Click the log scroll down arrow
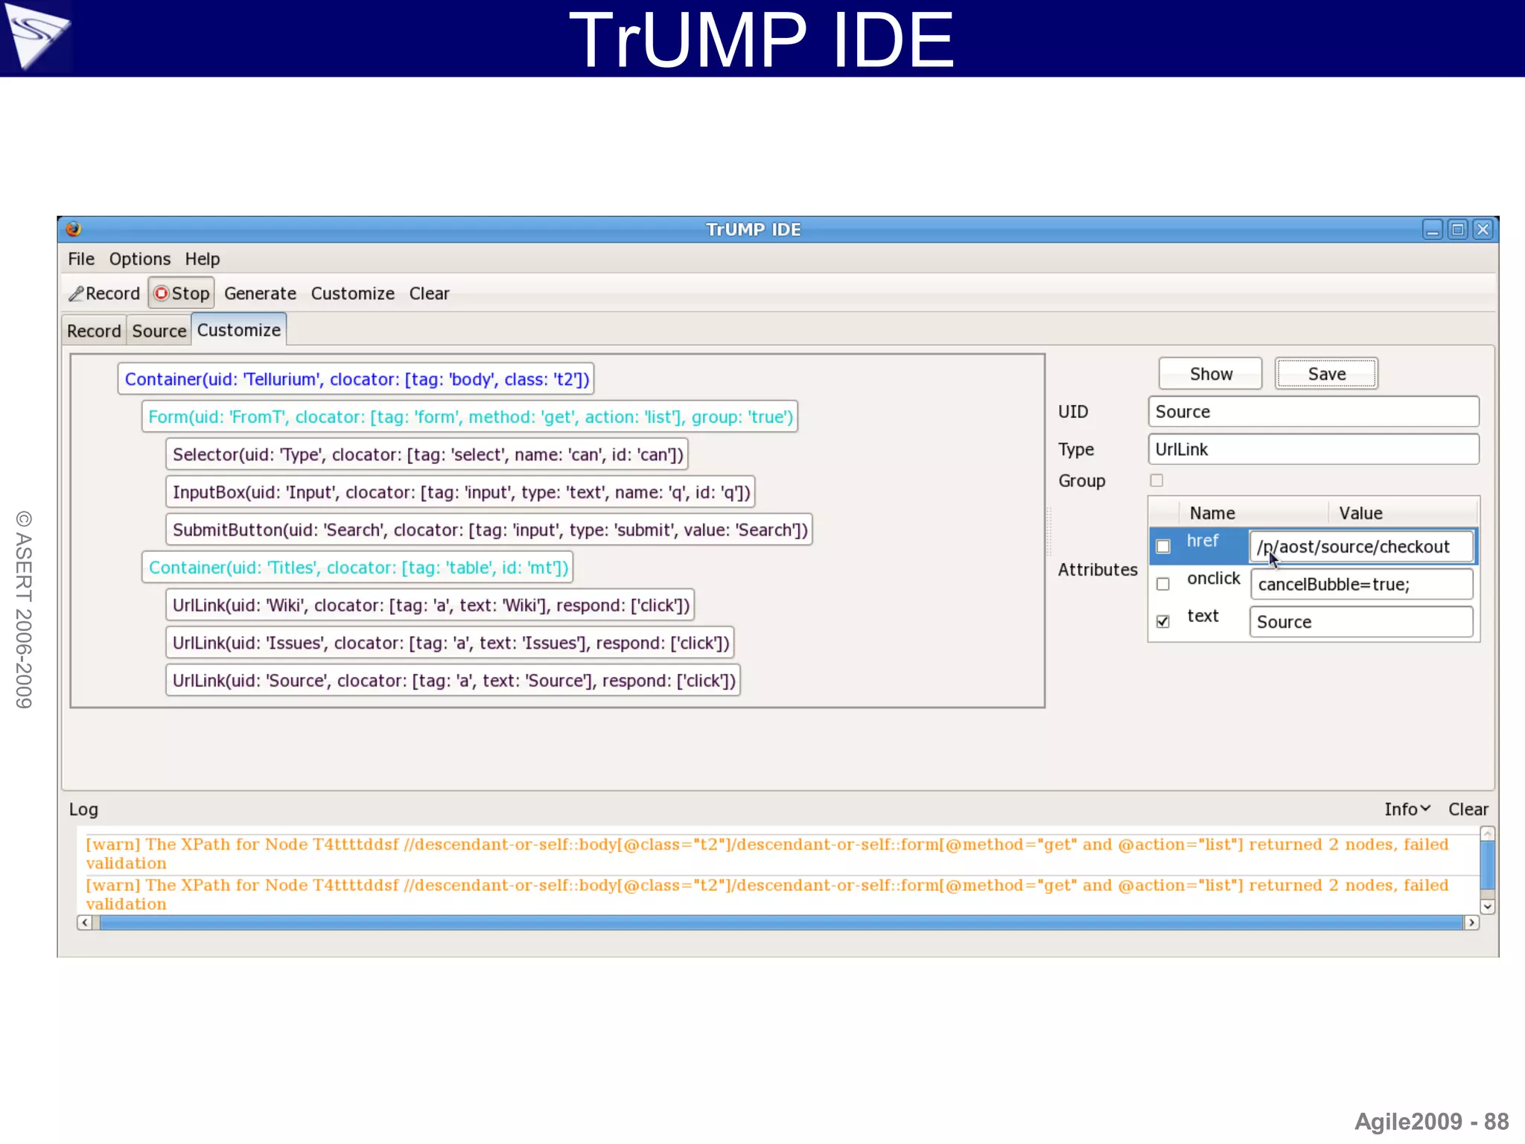Viewport: 1525px width, 1144px height. click(1487, 906)
